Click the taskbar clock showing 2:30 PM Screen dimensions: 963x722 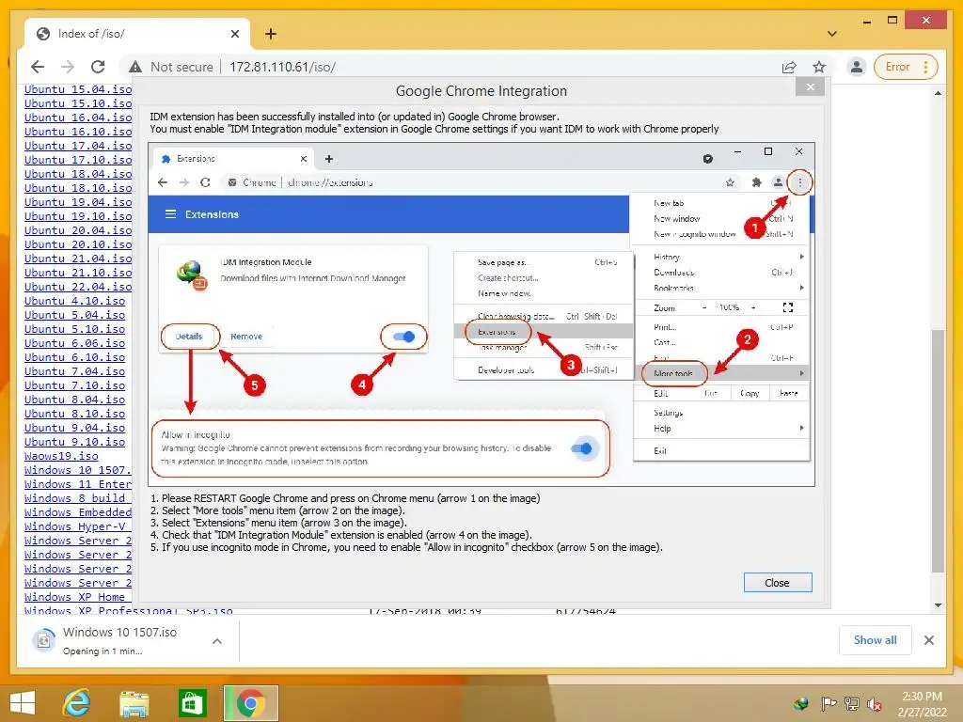point(922,704)
